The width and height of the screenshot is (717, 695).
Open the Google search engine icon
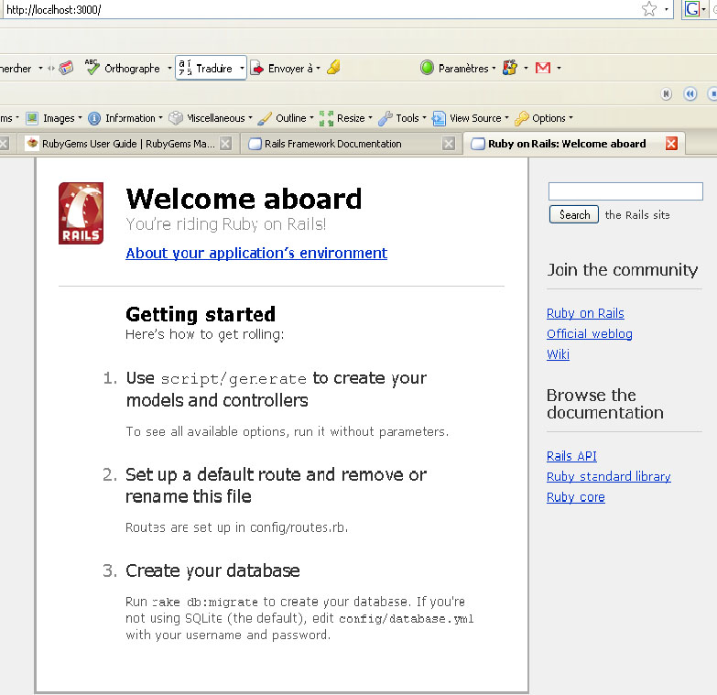point(691,8)
